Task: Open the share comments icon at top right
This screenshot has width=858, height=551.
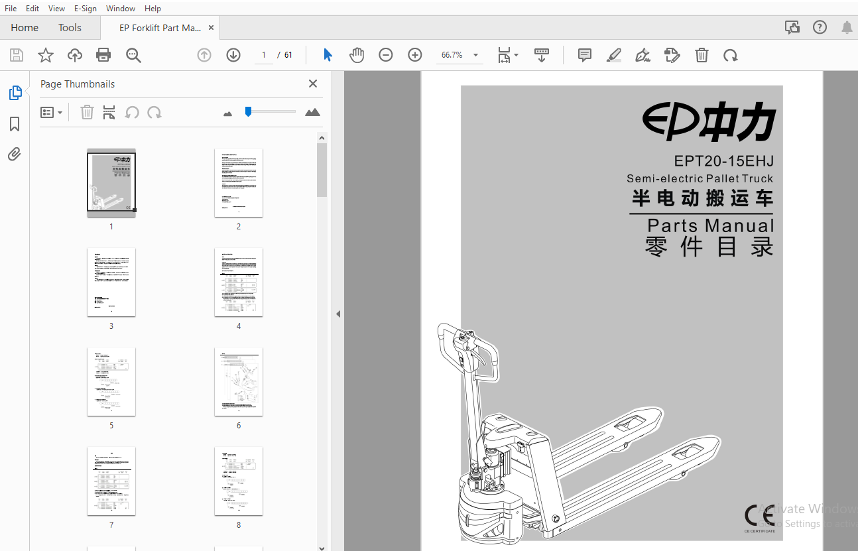Action: 792,27
